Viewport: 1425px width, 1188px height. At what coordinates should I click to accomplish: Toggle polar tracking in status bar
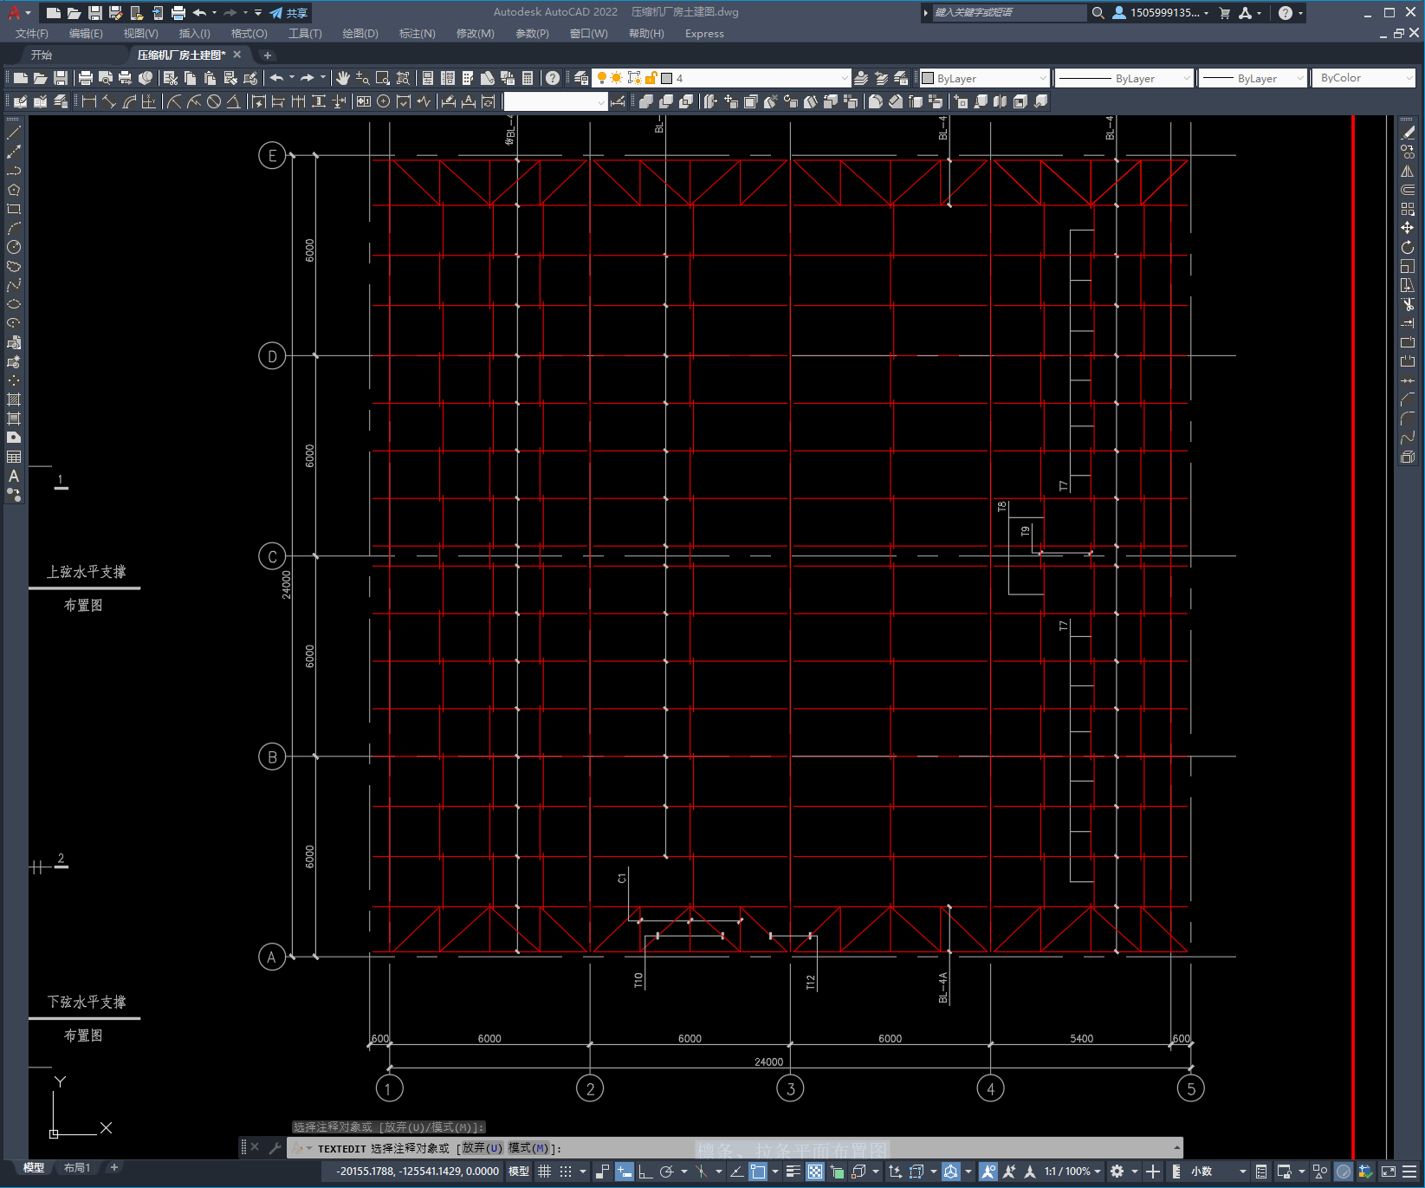(666, 1172)
